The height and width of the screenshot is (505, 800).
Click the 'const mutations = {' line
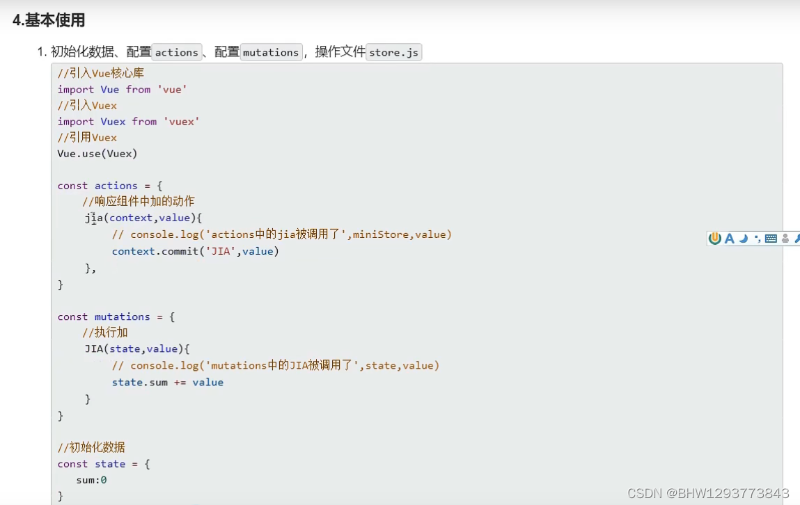[x=116, y=316]
